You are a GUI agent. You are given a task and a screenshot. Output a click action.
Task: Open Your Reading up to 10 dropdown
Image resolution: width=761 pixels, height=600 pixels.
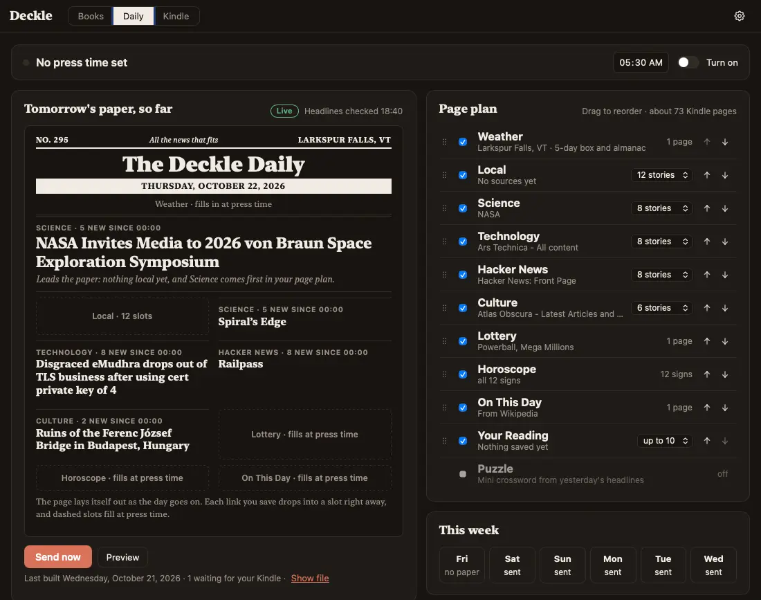[x=665, y=441]
